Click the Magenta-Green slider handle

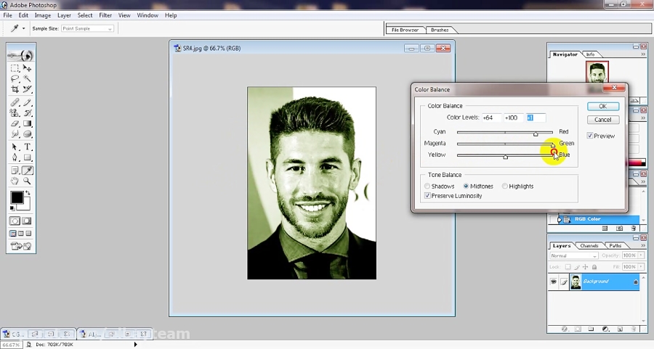pyautogui.click(x=553, y=145)
